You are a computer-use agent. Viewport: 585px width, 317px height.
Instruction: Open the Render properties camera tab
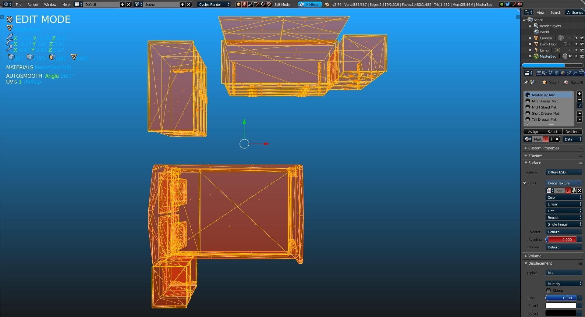tap(538, 73)
